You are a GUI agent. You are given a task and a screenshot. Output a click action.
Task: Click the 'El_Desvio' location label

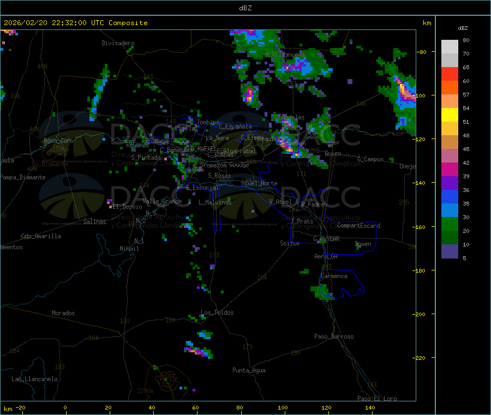127,207
